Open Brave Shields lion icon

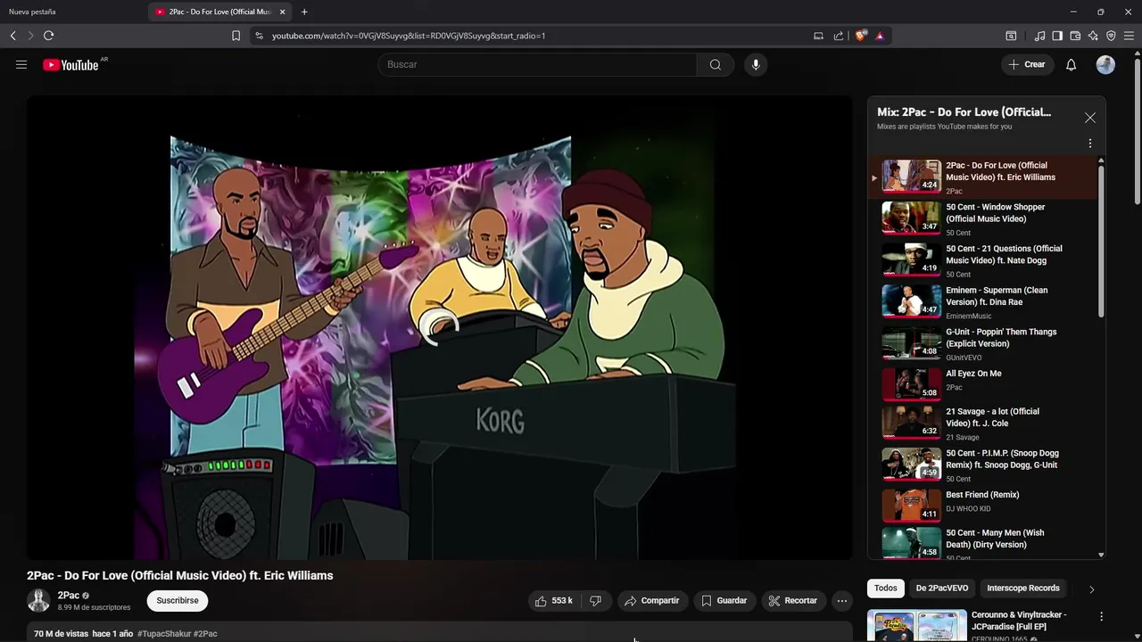pos(861,36)
